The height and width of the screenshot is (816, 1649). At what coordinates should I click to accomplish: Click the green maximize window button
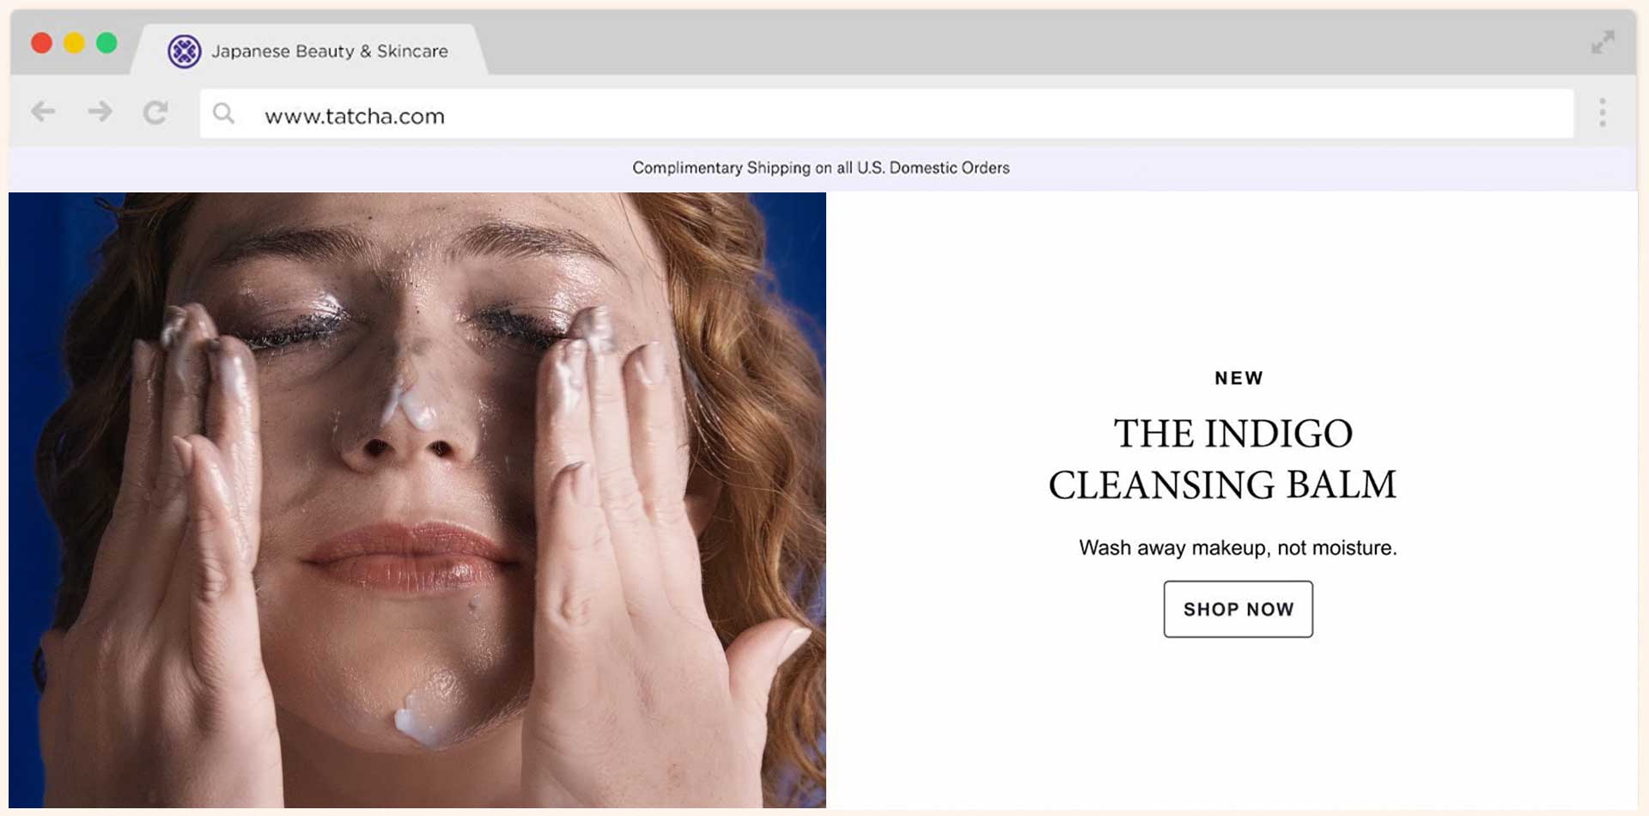pyautogui.click(x=106, y=43)
